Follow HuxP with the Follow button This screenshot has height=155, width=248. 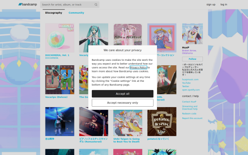point(193,59)
